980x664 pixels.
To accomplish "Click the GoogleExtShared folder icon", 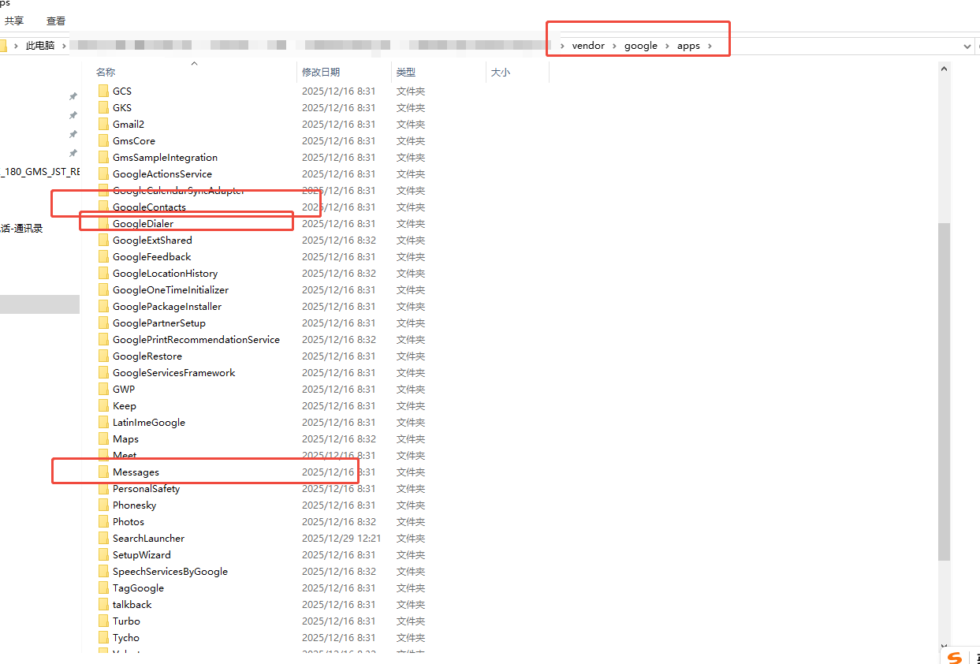I will [103, 240].
